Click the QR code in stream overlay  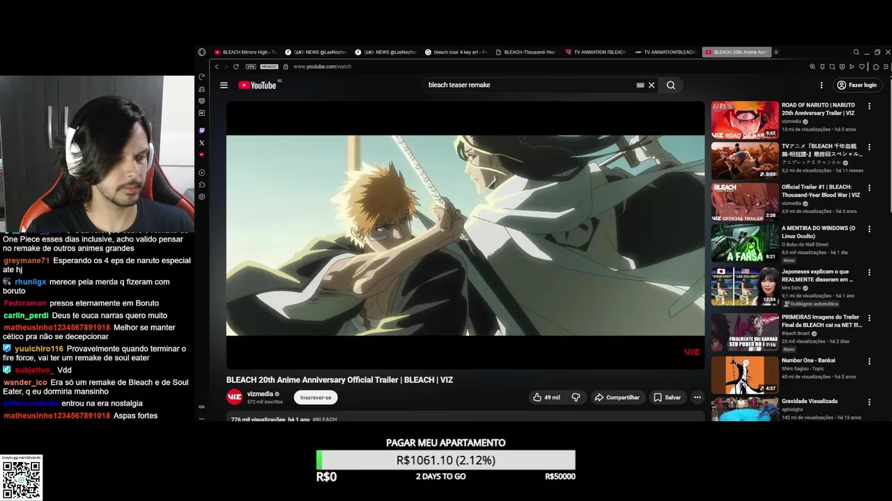21,479
